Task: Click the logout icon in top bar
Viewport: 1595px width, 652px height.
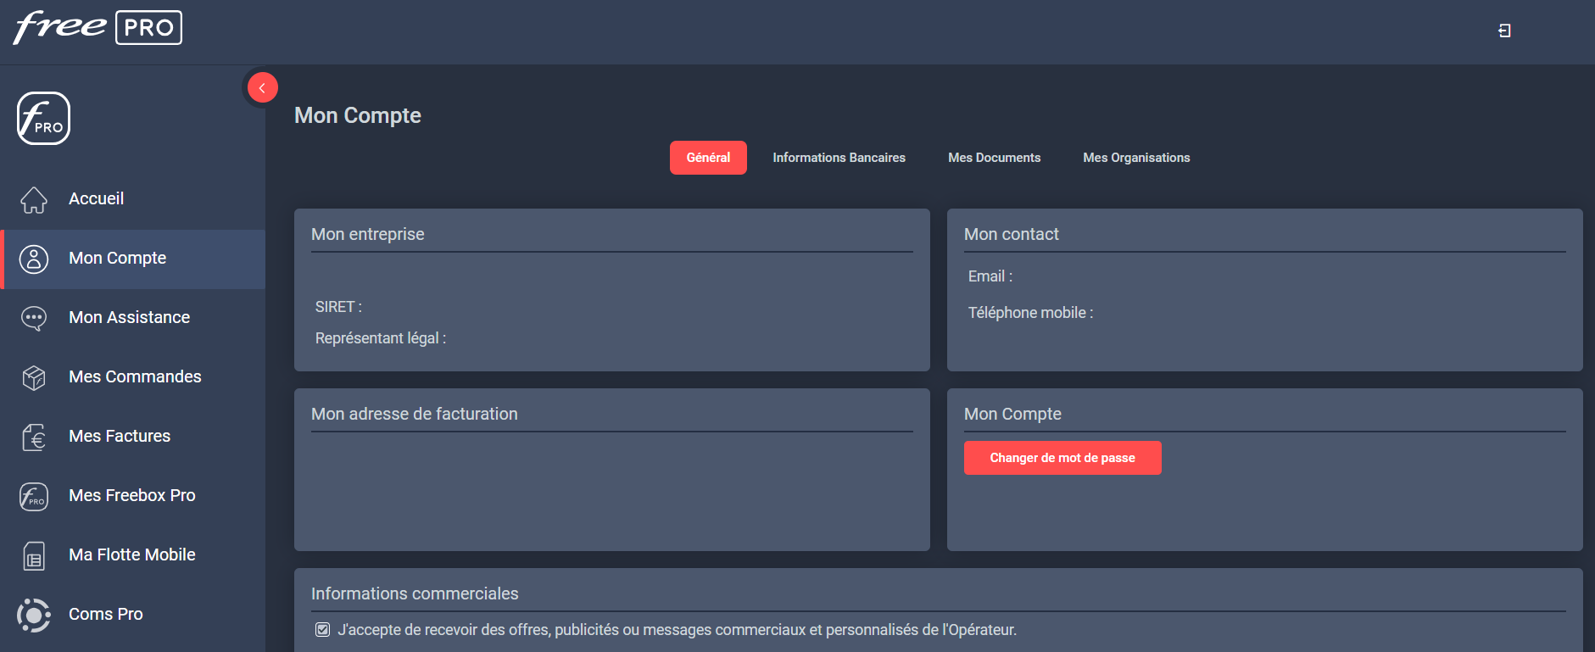Action: pyautogui.click(x=1504, y=31)
